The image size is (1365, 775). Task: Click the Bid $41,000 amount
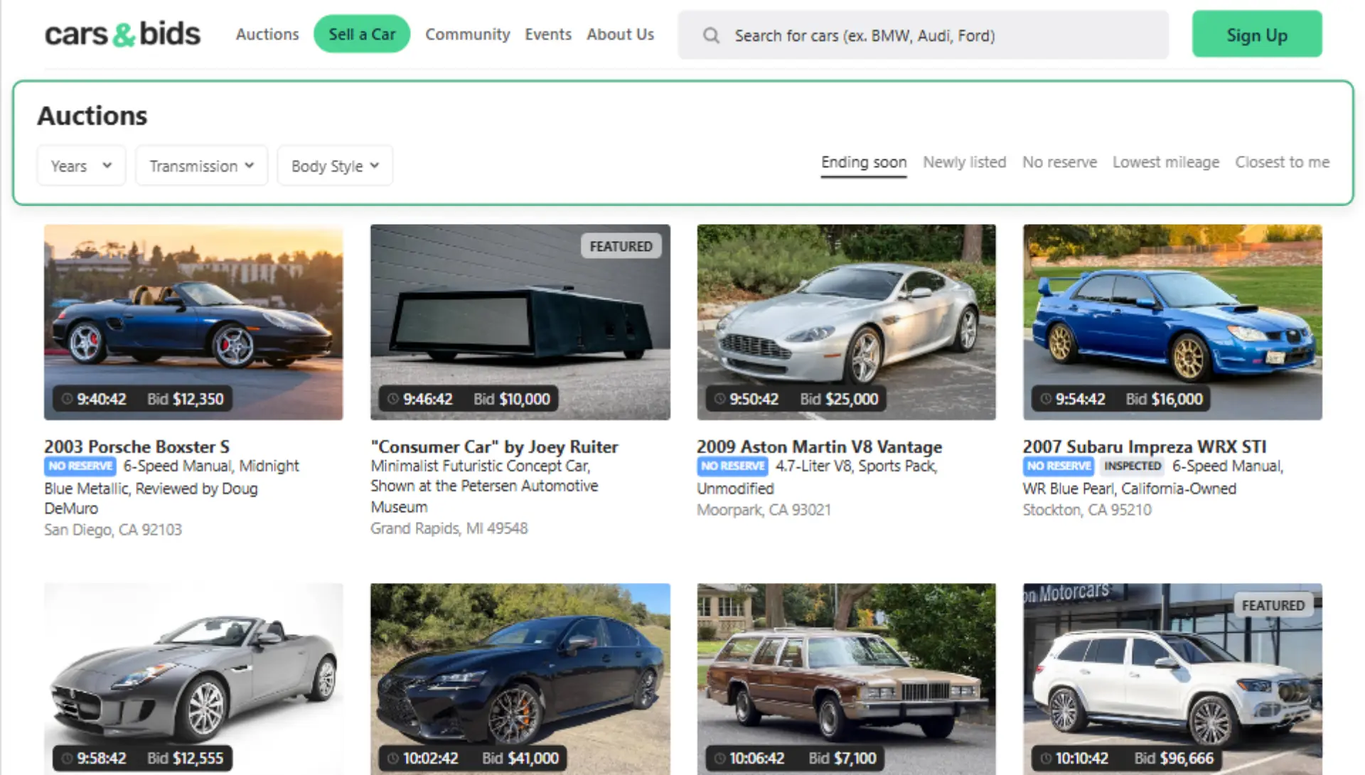coord(520,758)
